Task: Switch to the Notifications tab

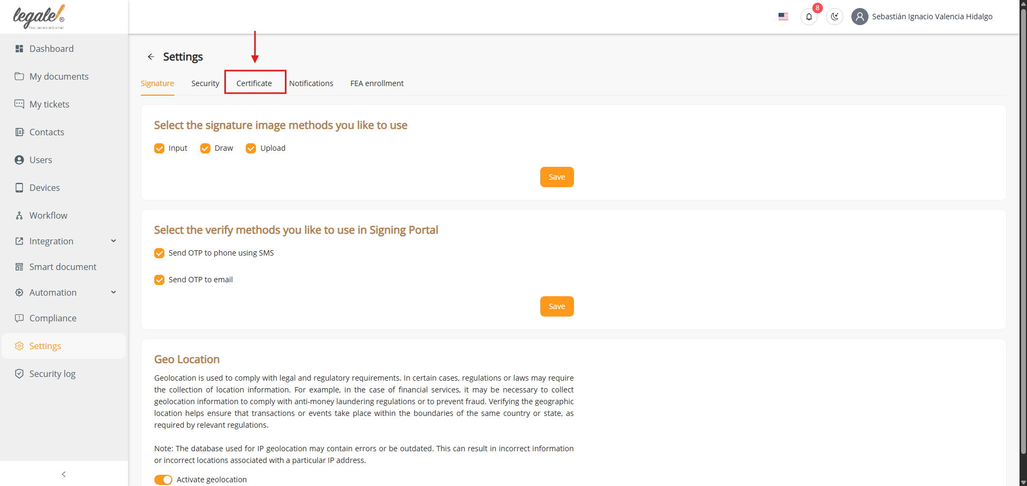Action: tap(311, 83)
